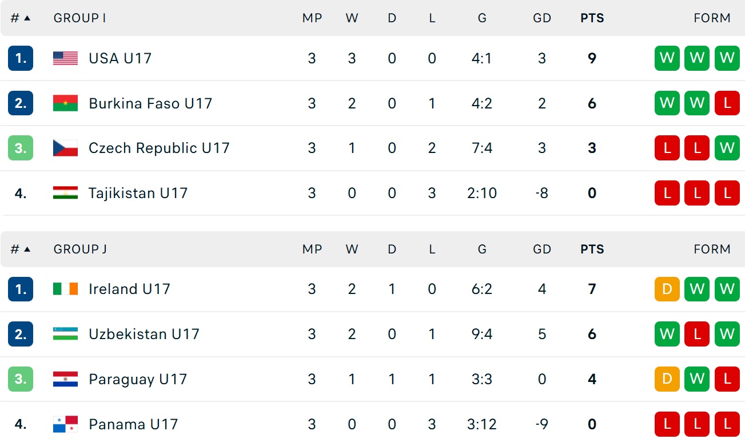The image size is (745, 443).
Task: Click the Panama flag icon
Action: (65, 424)
